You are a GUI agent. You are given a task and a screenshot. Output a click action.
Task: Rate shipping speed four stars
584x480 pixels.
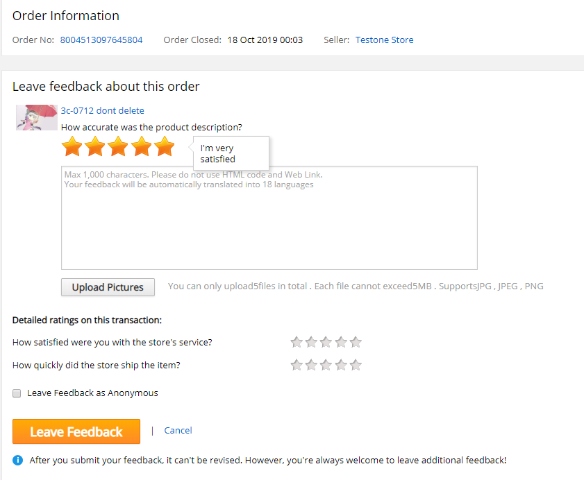pyautogui.click(x=341, y=365)
